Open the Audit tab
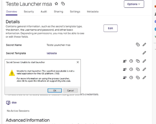The image size is (156, 124). 44,11
